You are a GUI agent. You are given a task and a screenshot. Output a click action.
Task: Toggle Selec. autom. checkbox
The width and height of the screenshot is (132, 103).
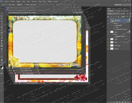coord(7,5)
